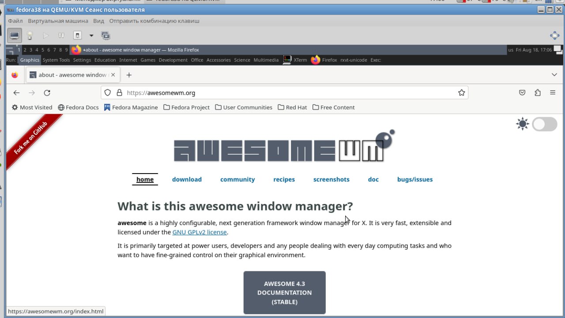Open Office category in Run bar

click(x=197, y=60)
